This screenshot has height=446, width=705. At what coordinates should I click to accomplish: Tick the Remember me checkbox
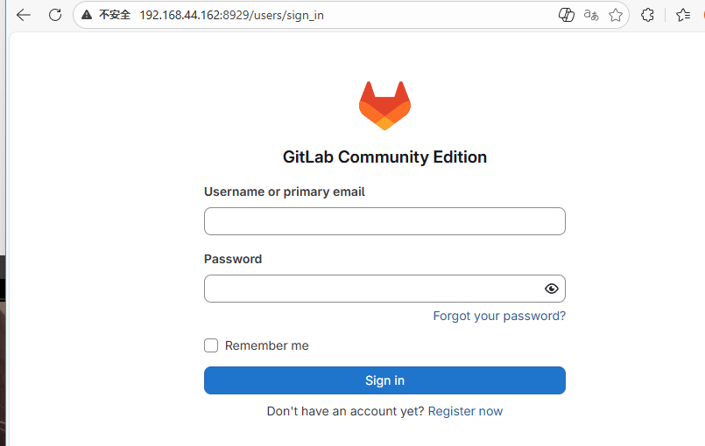point(211,345)
